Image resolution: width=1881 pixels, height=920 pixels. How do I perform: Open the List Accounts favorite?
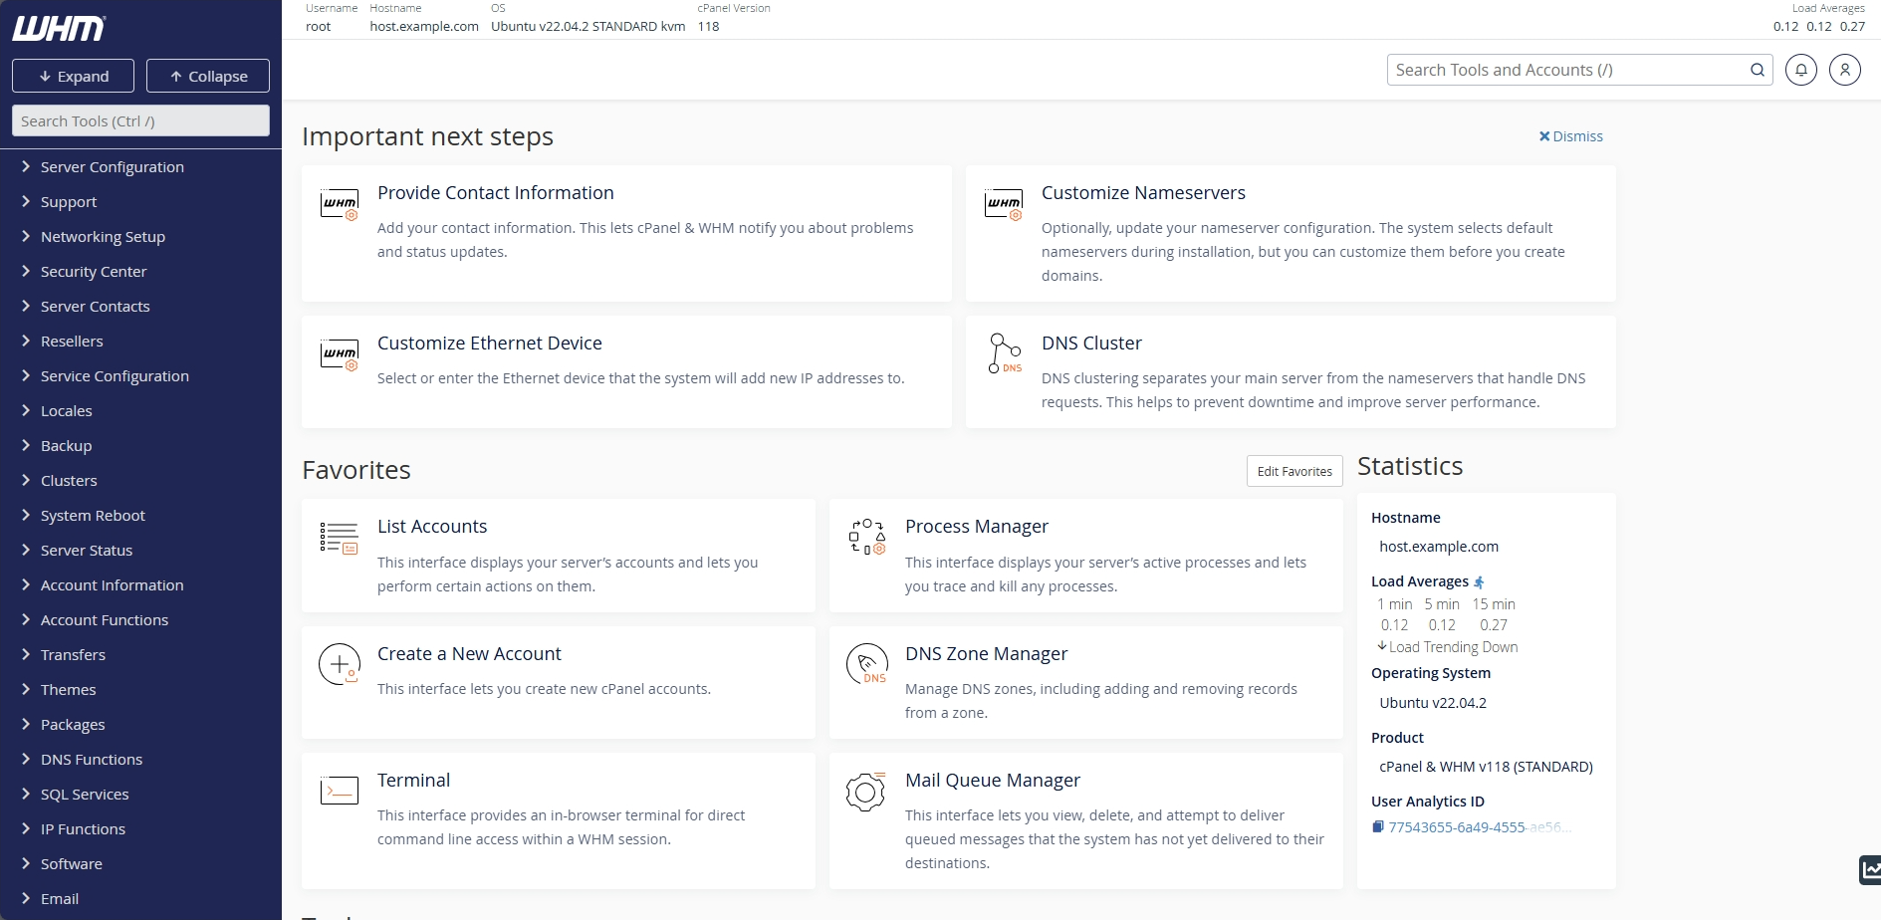coord(432,527)
